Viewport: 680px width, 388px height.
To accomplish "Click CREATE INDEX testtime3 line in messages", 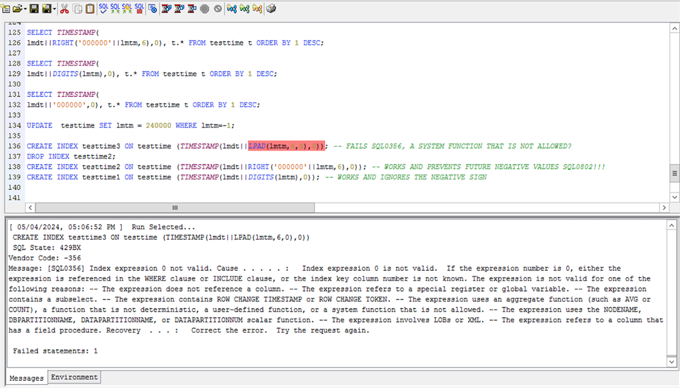I will (x=161, y=237).
